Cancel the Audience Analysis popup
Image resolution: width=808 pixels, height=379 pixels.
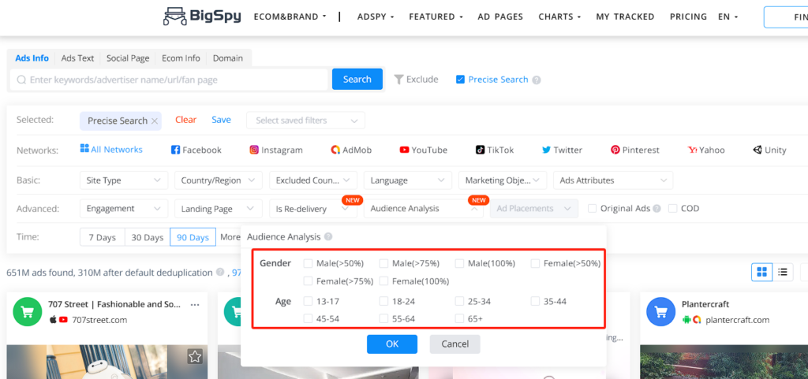(455, 344)
